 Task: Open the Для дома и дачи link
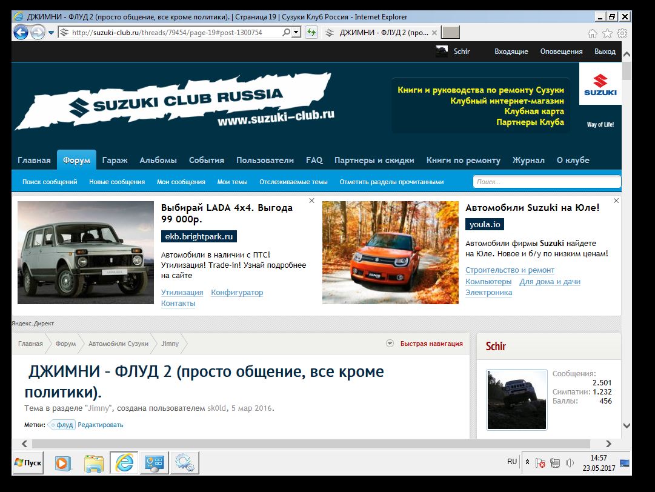tap(550, 282)
